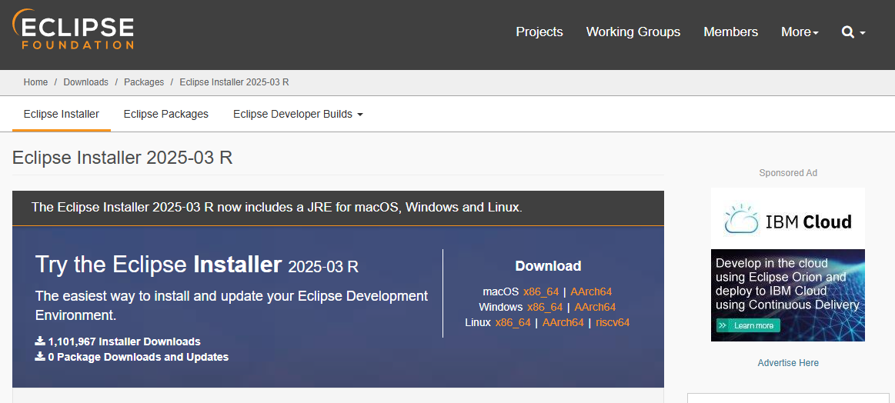Screen dimensions: 895x403
Task: Open the Working Groups menu item
Action: click(633, 32)
